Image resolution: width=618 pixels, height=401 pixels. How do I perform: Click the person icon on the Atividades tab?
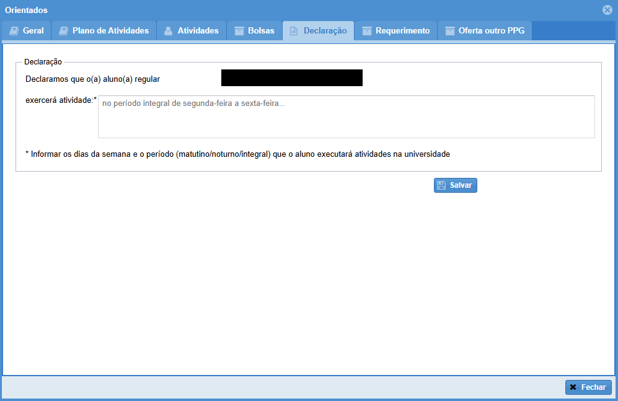click(168, 31)
